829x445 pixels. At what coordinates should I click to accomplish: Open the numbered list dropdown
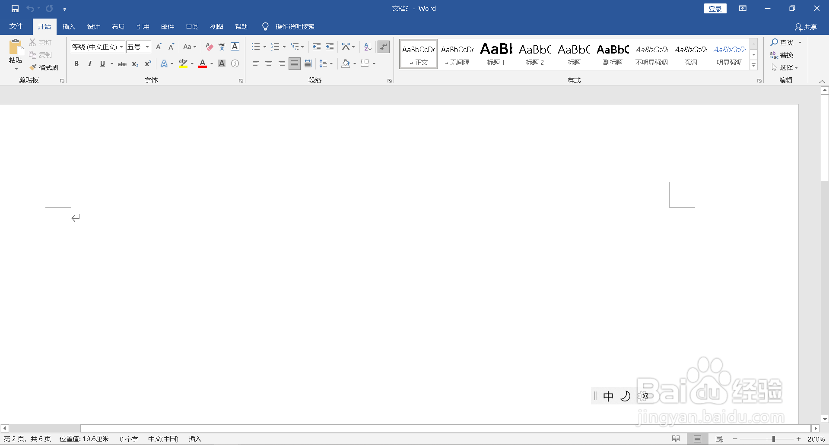(x=284, y=47)
